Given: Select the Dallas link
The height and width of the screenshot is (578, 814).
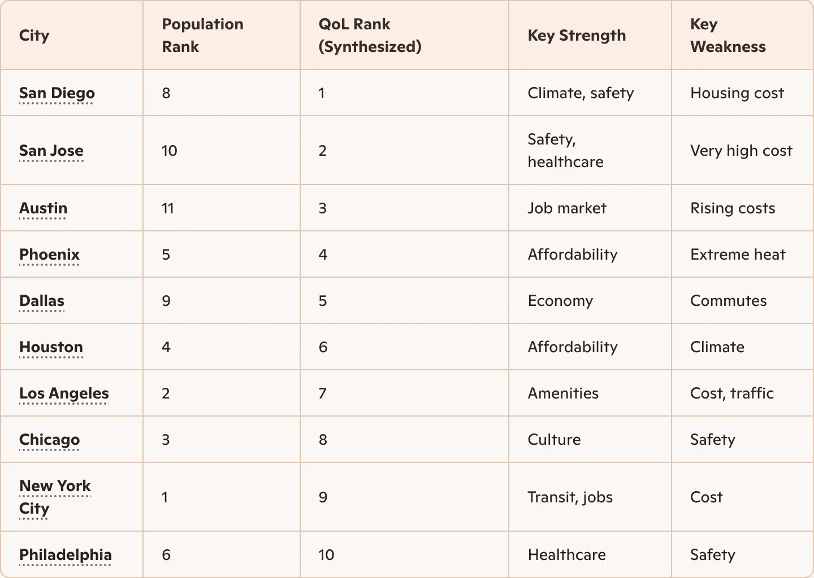Looking at the screenshot, I should (42, 301).
